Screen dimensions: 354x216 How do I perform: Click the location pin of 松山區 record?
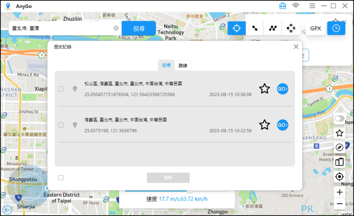pos(75,89)
